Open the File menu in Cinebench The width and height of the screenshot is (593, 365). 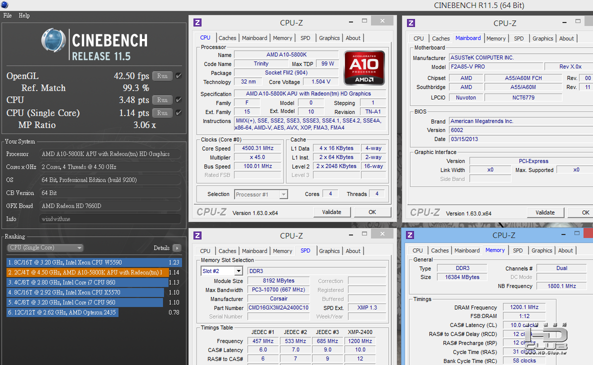(7, 15)
